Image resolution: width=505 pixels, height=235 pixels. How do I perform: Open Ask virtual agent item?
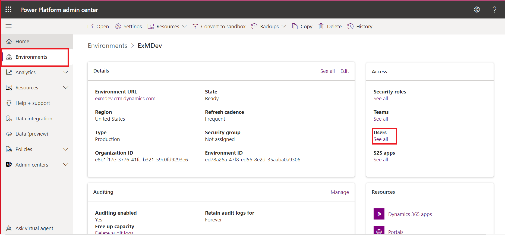[37, 228]
